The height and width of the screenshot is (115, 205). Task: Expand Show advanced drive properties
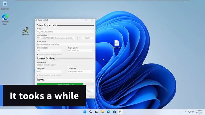(49, 54)
